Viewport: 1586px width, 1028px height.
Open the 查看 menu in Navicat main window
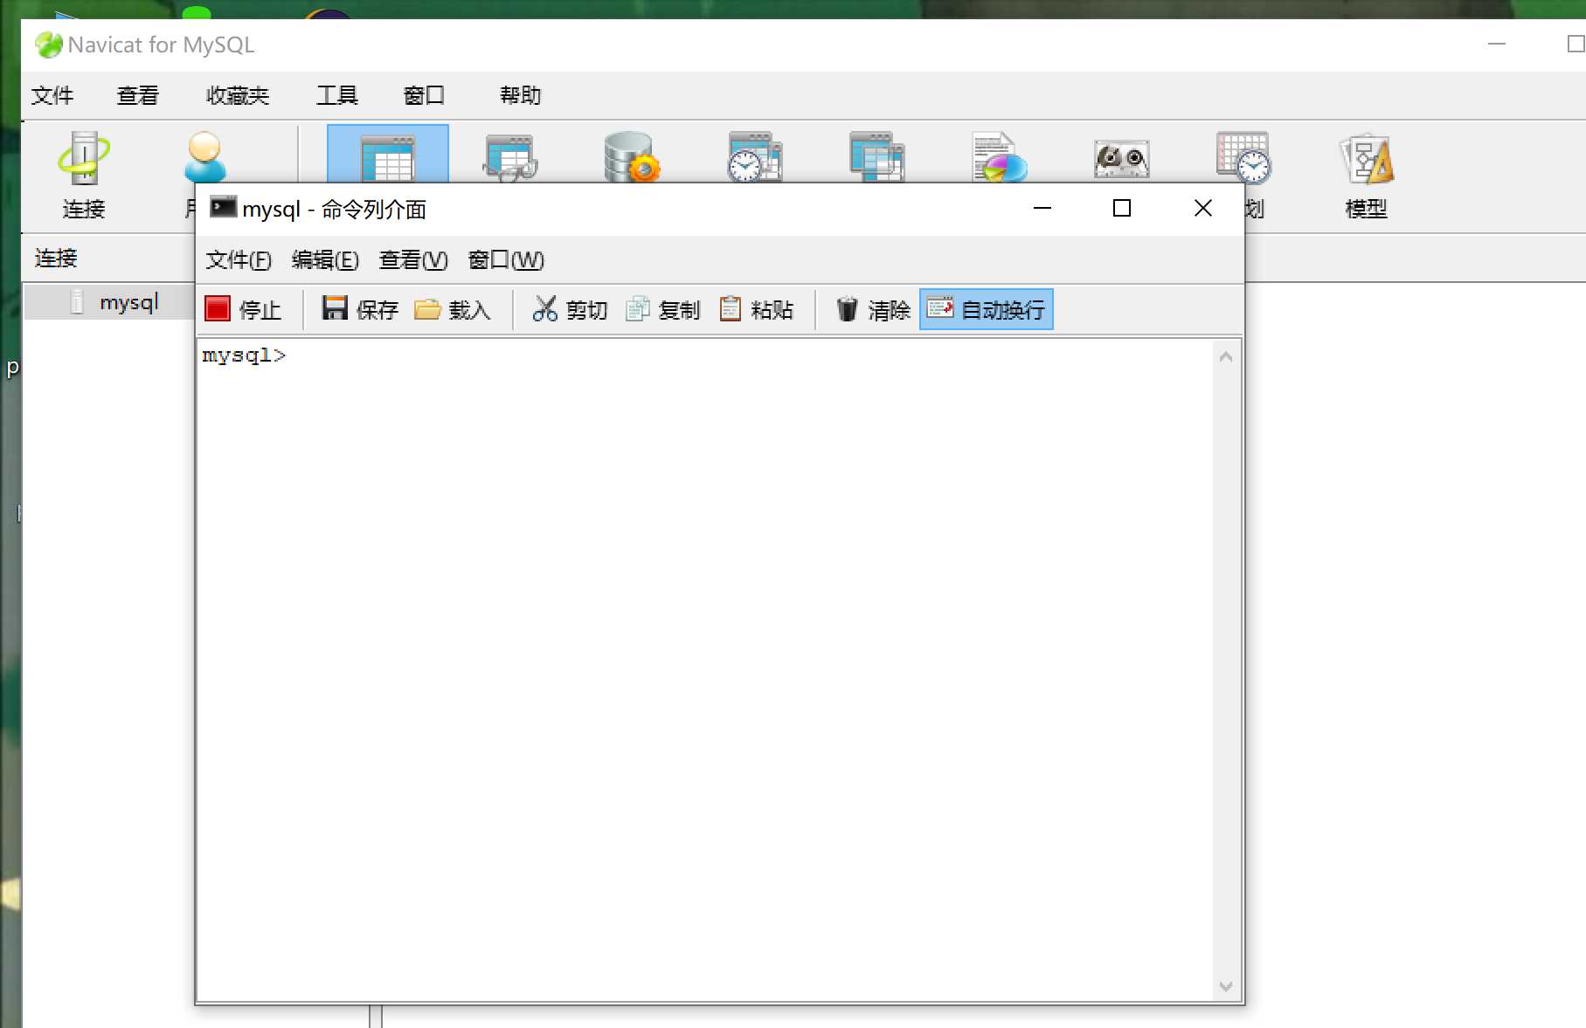138,95
